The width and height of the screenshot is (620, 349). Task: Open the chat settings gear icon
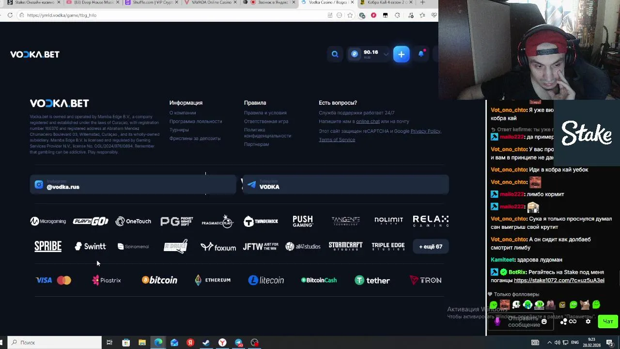pos(588,321)
